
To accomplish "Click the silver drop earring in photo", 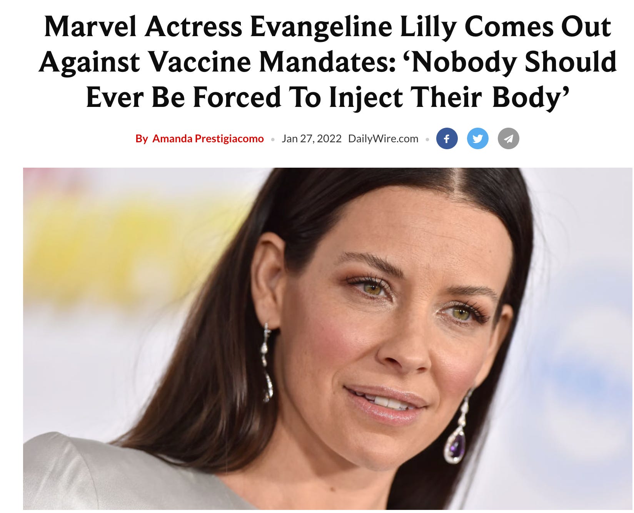I will pos(267,363).
